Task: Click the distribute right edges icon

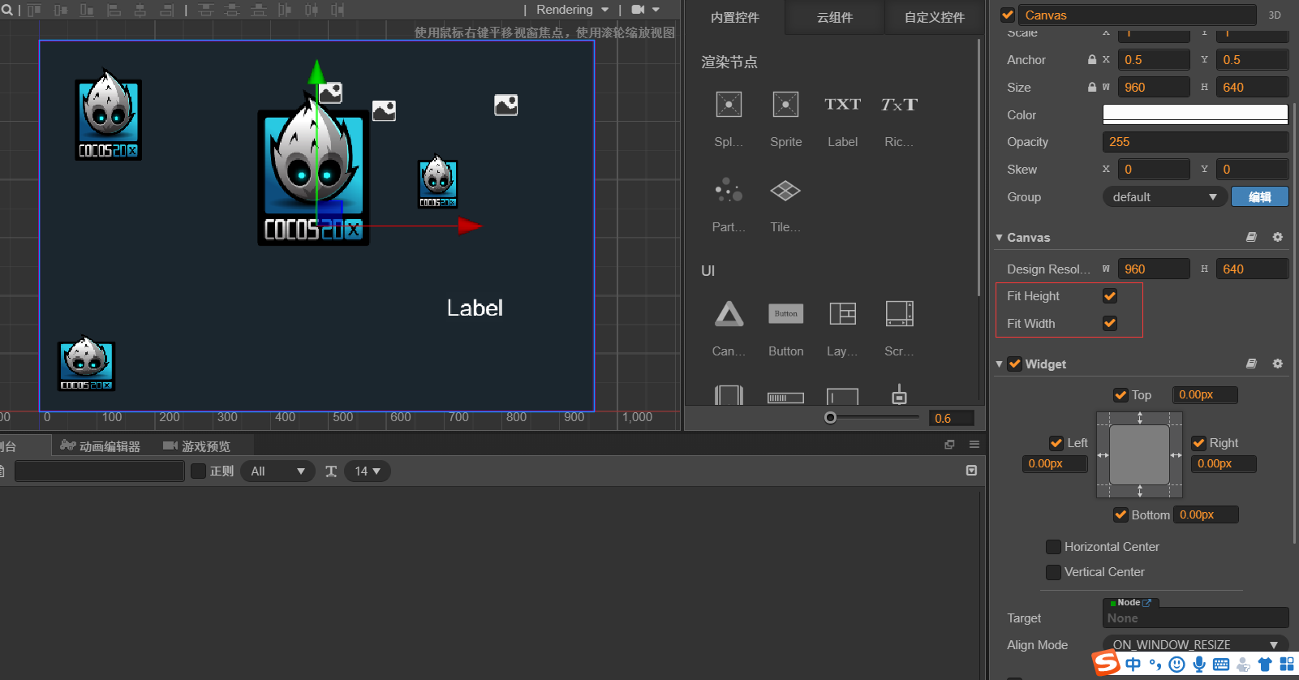Action: coord(338,10)
